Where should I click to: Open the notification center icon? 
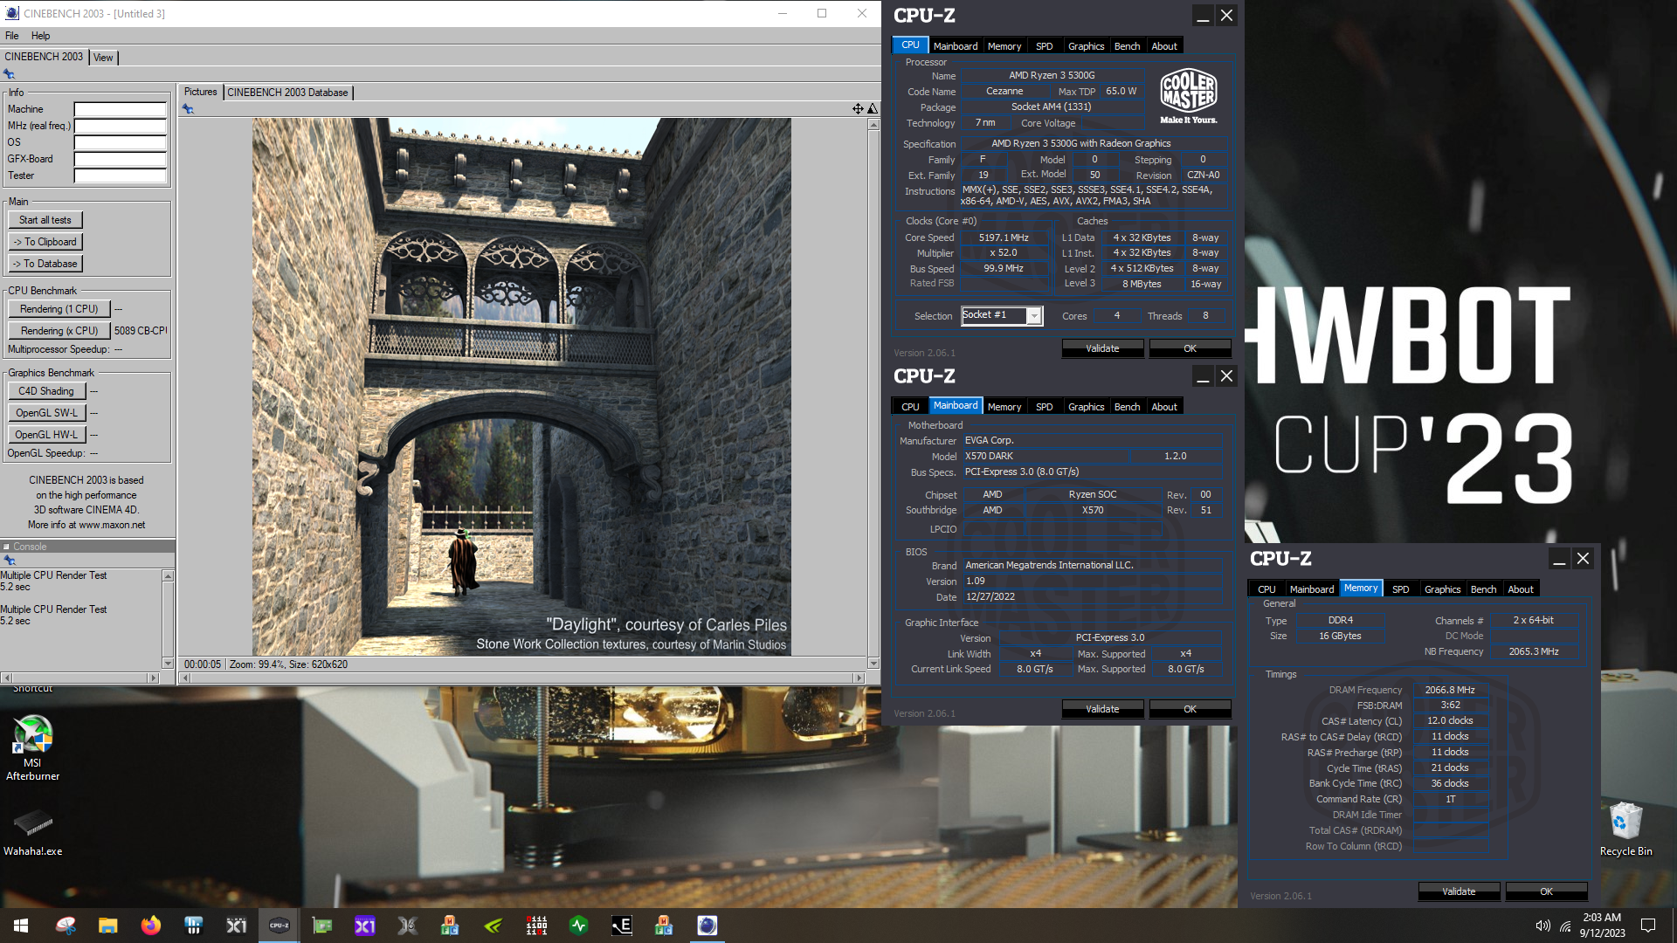pyautogui.click(x=1648, y=926)
